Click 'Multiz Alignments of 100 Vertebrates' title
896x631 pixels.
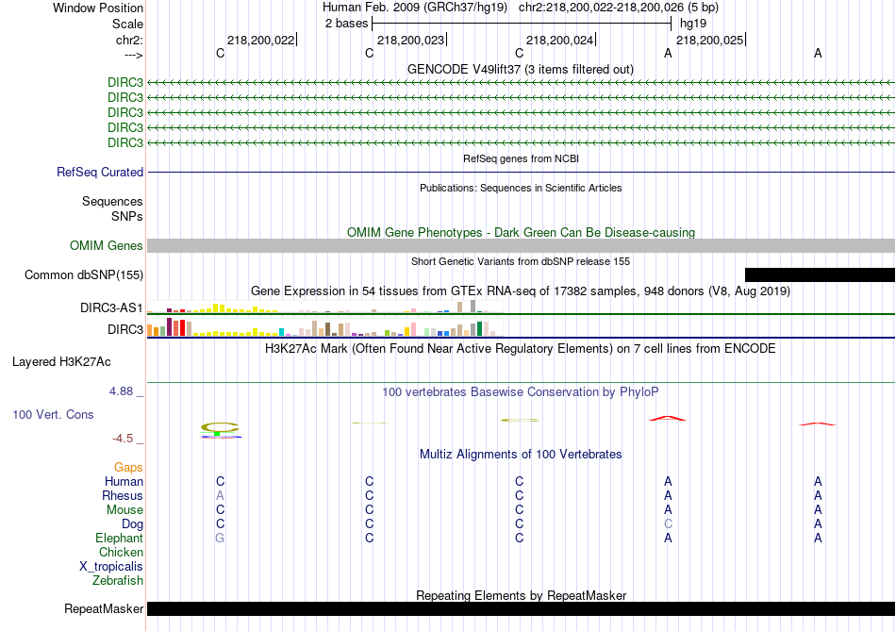(x=521, y=455)
